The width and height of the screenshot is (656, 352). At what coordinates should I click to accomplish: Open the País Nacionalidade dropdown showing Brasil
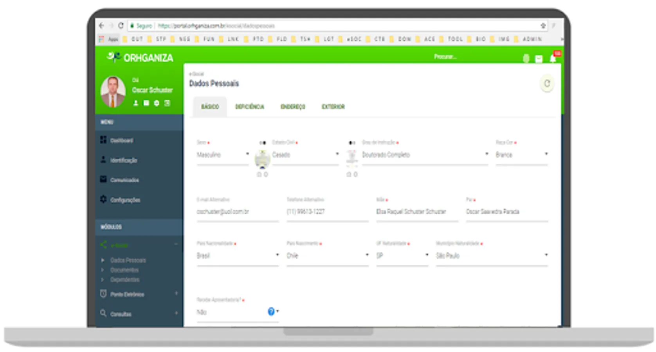coord(238,256)
